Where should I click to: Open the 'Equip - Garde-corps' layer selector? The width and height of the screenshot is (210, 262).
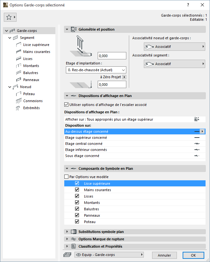[108, 255]
